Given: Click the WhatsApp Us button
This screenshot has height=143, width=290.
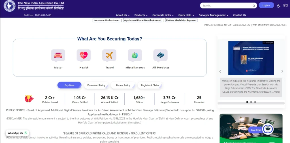Looking at the screenshot, I should point(17,133).
